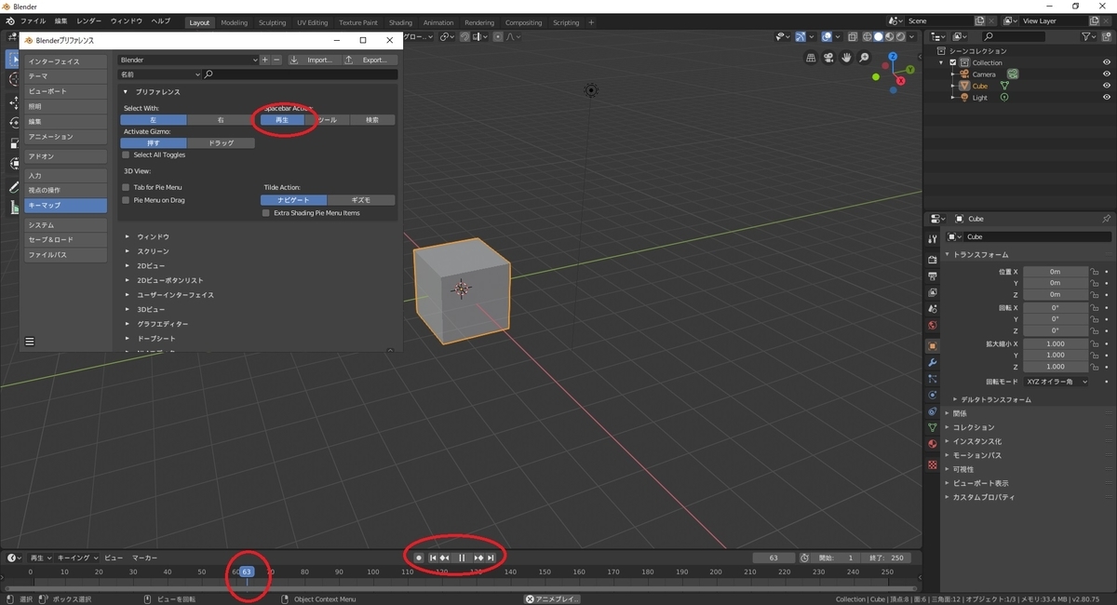
Task: Click current frame marker 63 in timeline
Action: [247, 571]
